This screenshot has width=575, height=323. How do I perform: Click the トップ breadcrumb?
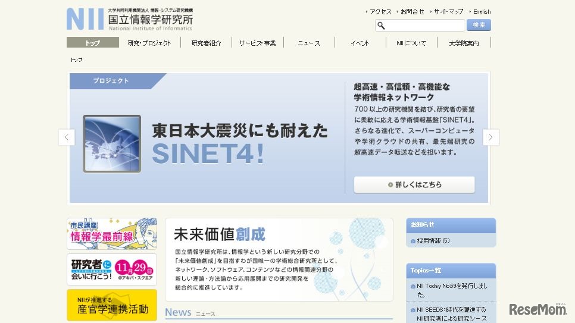[x=76, y=59]
